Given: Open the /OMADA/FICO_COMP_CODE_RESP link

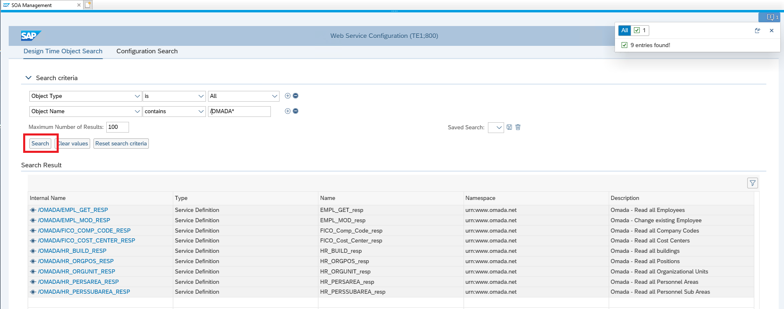Looking at the screenshot, I should (84, 231).
